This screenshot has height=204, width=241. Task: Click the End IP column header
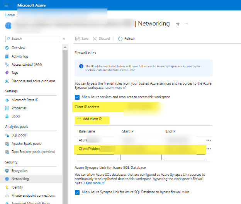tap(170, 131)
